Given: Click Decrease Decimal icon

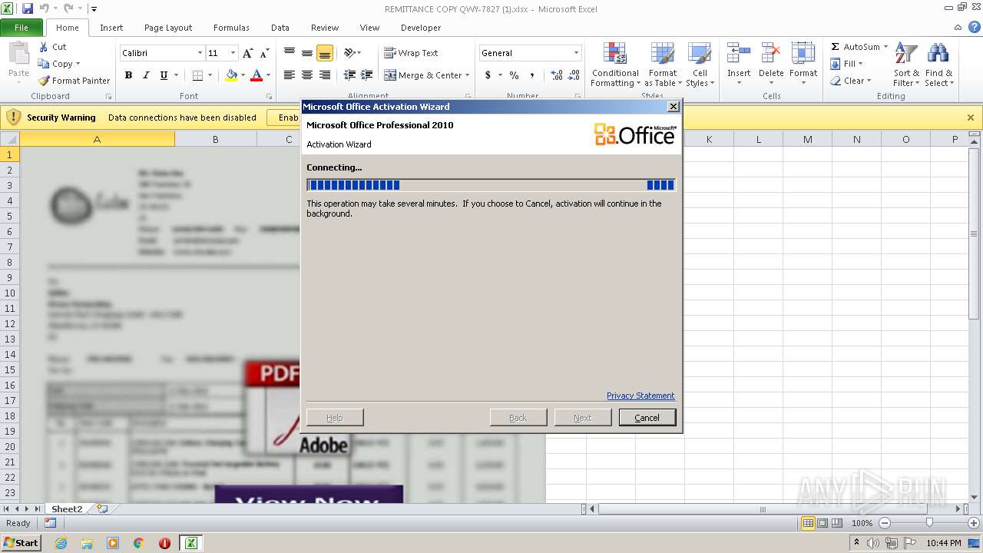Looking at the screenshot, I should click(574, 75).
